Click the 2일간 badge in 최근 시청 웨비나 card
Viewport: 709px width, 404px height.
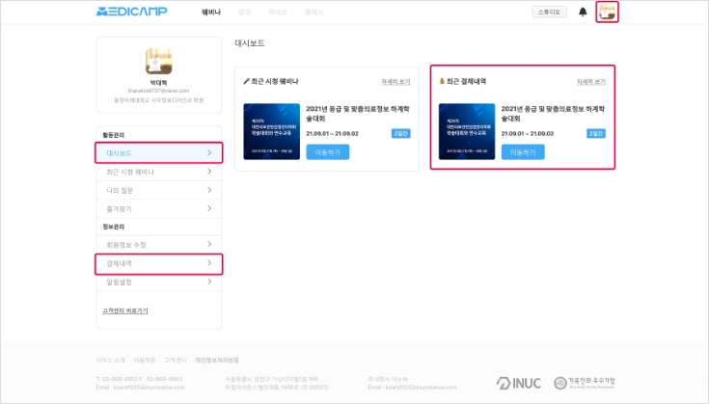pyautogui.click(x=401, y=133)
